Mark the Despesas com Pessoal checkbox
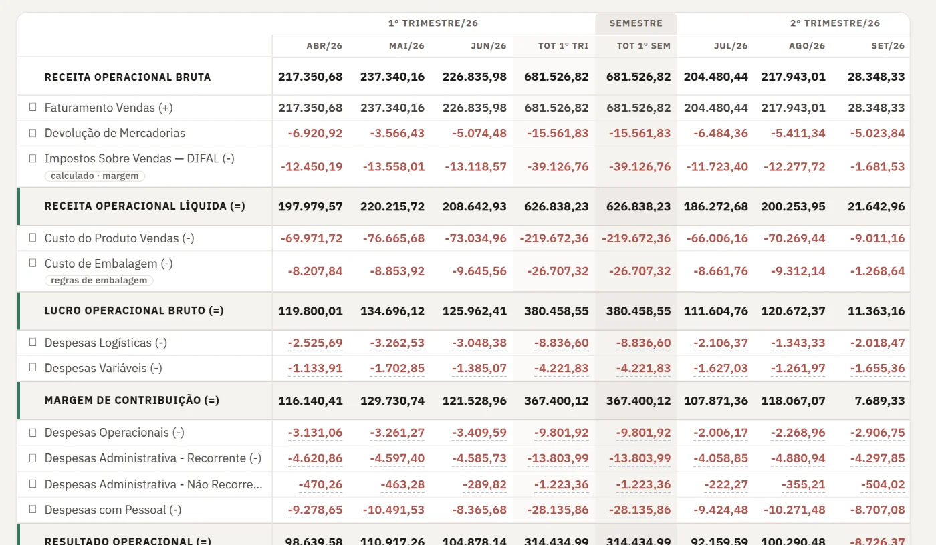The image size is (936, 545). 33,509
